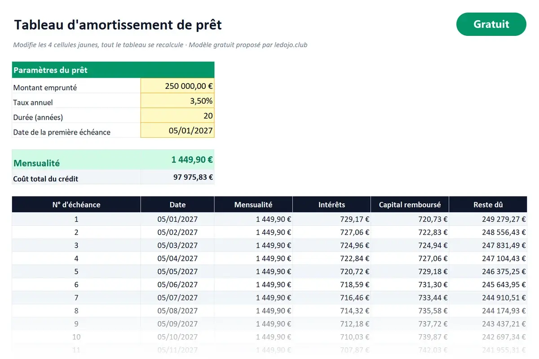Select the green Mensualité summary value 1 449,90 €
This screenshot has height=359, width=539.
177,159
